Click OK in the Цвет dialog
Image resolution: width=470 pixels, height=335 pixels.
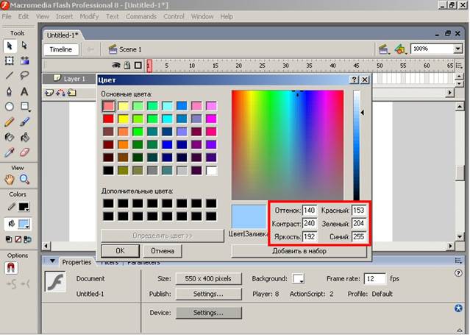pyautogui.click(x=120, y=250)
